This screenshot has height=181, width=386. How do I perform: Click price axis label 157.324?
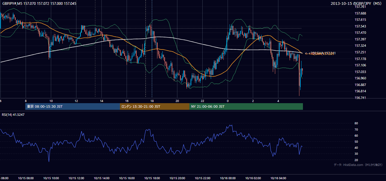pyautogui.click(x=360, y=46)
